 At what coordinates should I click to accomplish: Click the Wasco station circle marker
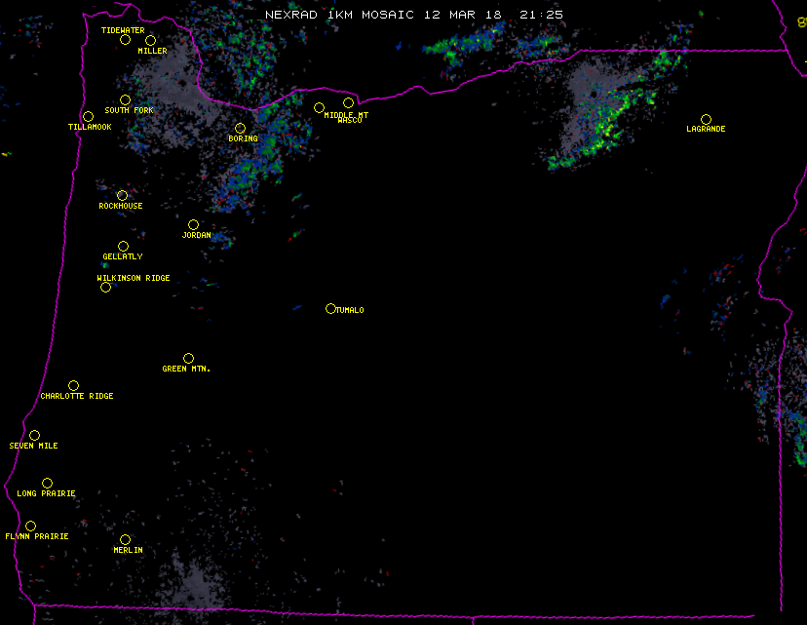(x=348, y=102)
